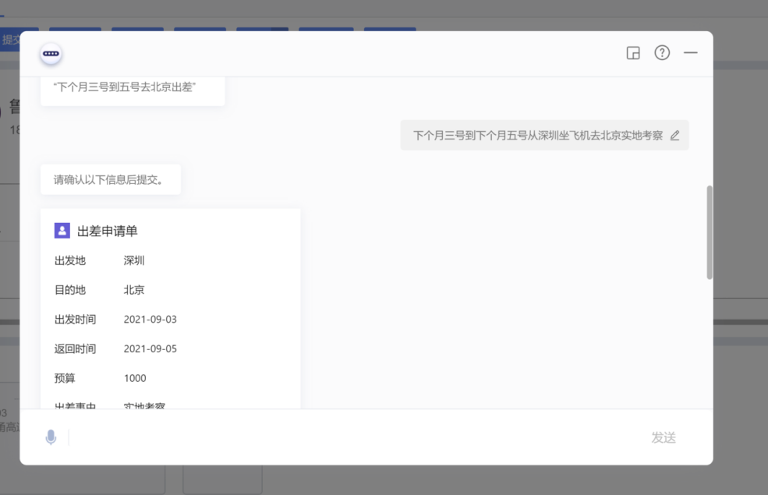Viewport: 768px width, 495px height.
Task: Select departure date 2021-09-03
Action: [150, 320]
